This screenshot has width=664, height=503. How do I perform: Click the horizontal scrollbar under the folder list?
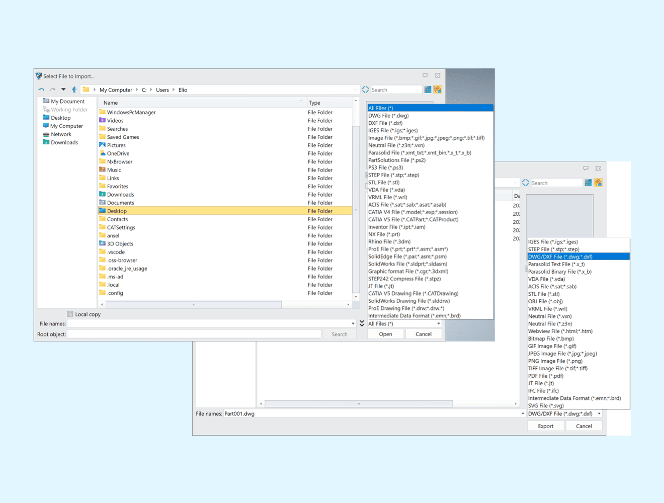[x=194, y=304]
